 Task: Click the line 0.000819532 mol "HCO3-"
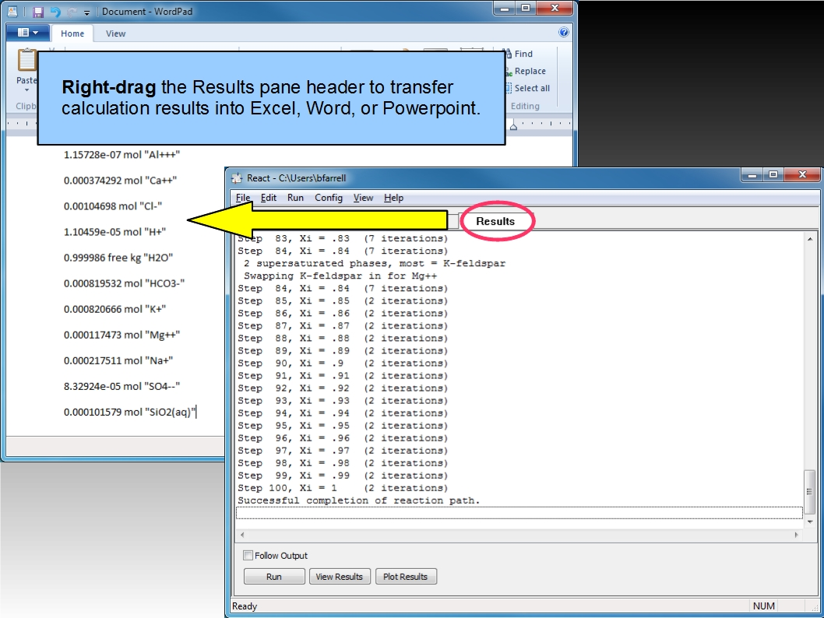pyautogui.click(x=124, y=283)
